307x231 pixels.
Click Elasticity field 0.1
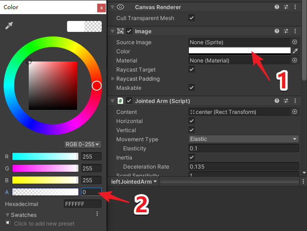coord(244,148)
